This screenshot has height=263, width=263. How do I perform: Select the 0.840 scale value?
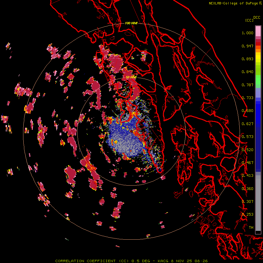pos(248,72)
